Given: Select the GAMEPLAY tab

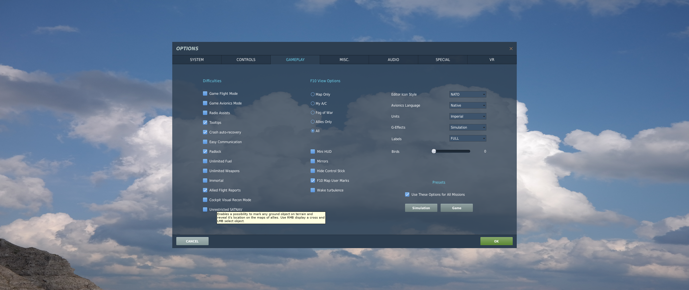Looking at the screenshot, I should pyautogui.click(x=295, y=60).
